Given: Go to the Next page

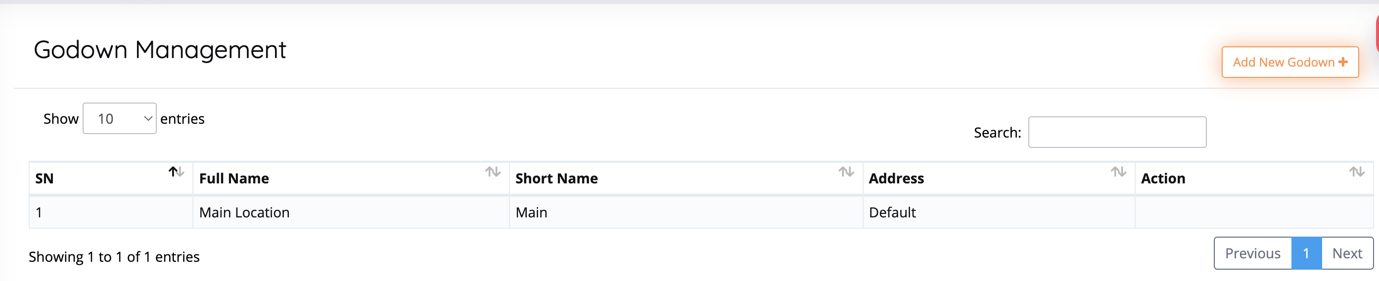Looking at the screenshot, I should [x=1347, y=253].
